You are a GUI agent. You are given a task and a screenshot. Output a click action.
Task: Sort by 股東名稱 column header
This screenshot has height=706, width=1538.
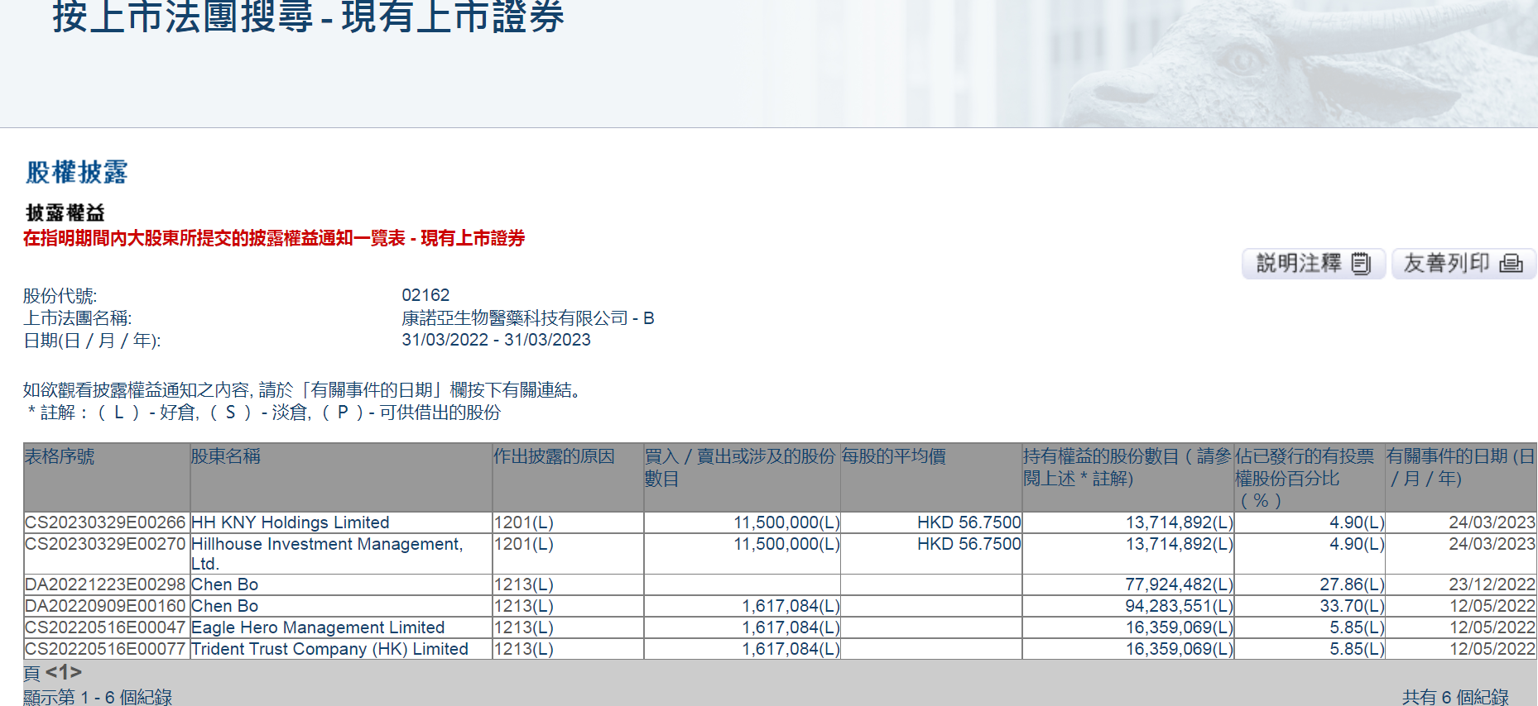(x=226, y=456)
